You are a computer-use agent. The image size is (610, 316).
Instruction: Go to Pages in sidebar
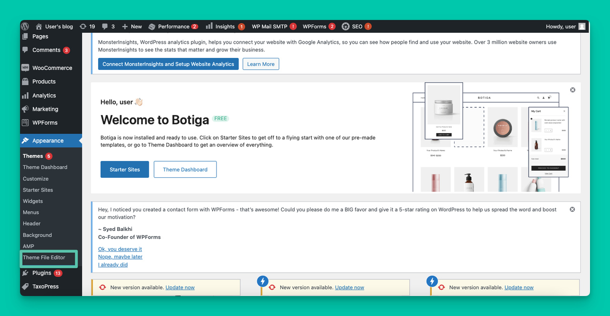tap(40, 36)
